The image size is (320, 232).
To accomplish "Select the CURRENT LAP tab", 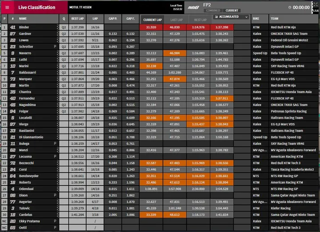I will 152,20.
